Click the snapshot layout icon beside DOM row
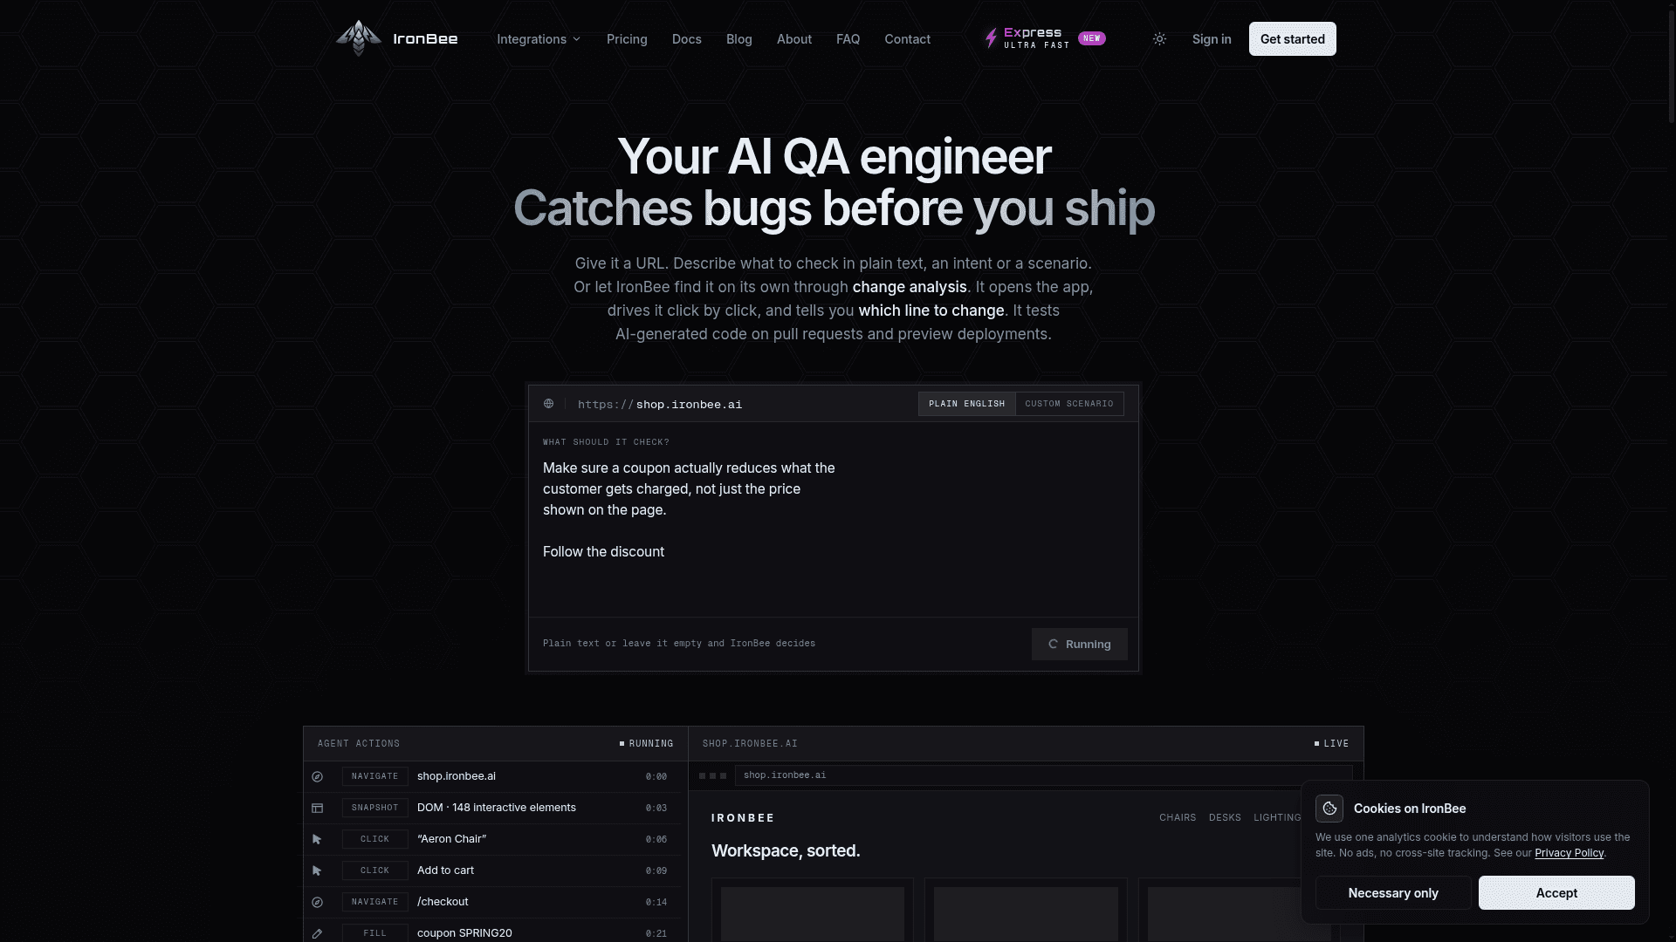Image resolution: width=1676 pixels, height=942 pixels. (318, 808)
